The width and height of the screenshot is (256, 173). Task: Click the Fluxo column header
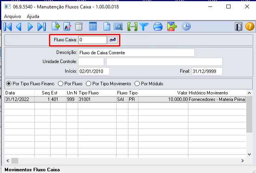point(122,93)
